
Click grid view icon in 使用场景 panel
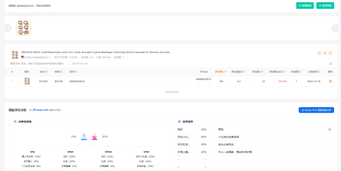[x=330, y=130]
